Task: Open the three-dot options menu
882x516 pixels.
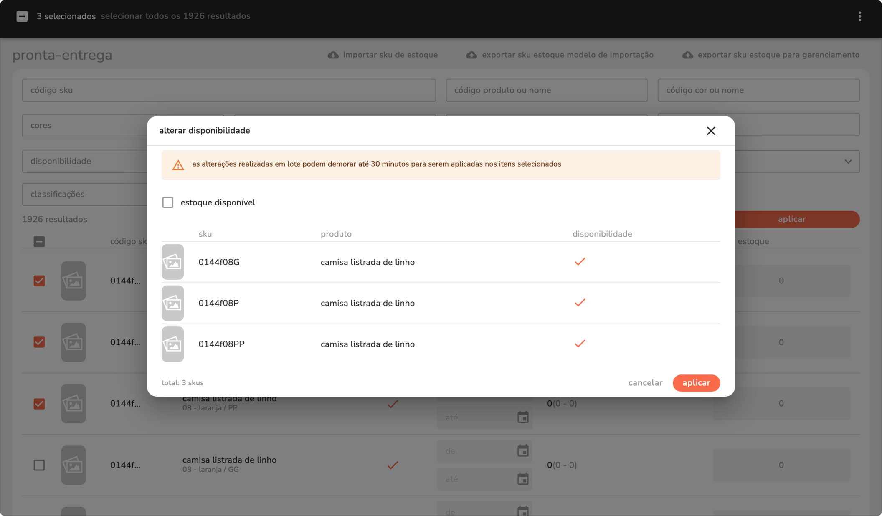Action: coord(859,16)
